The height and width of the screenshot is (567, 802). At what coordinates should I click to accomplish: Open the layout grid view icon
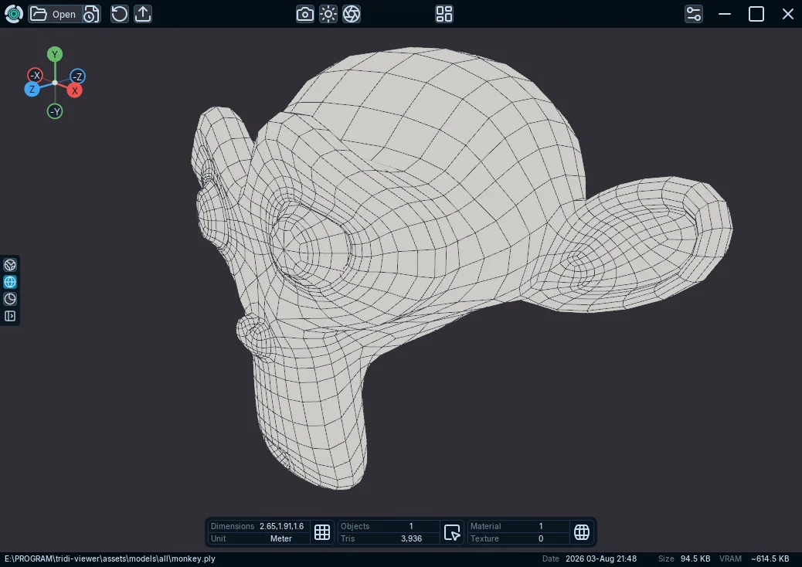[x=444, y=14]
